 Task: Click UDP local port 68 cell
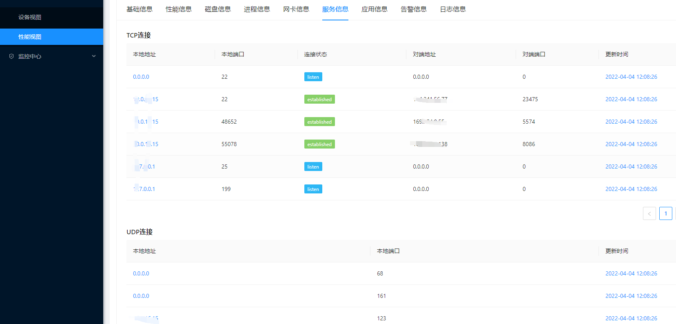(380, 273)
